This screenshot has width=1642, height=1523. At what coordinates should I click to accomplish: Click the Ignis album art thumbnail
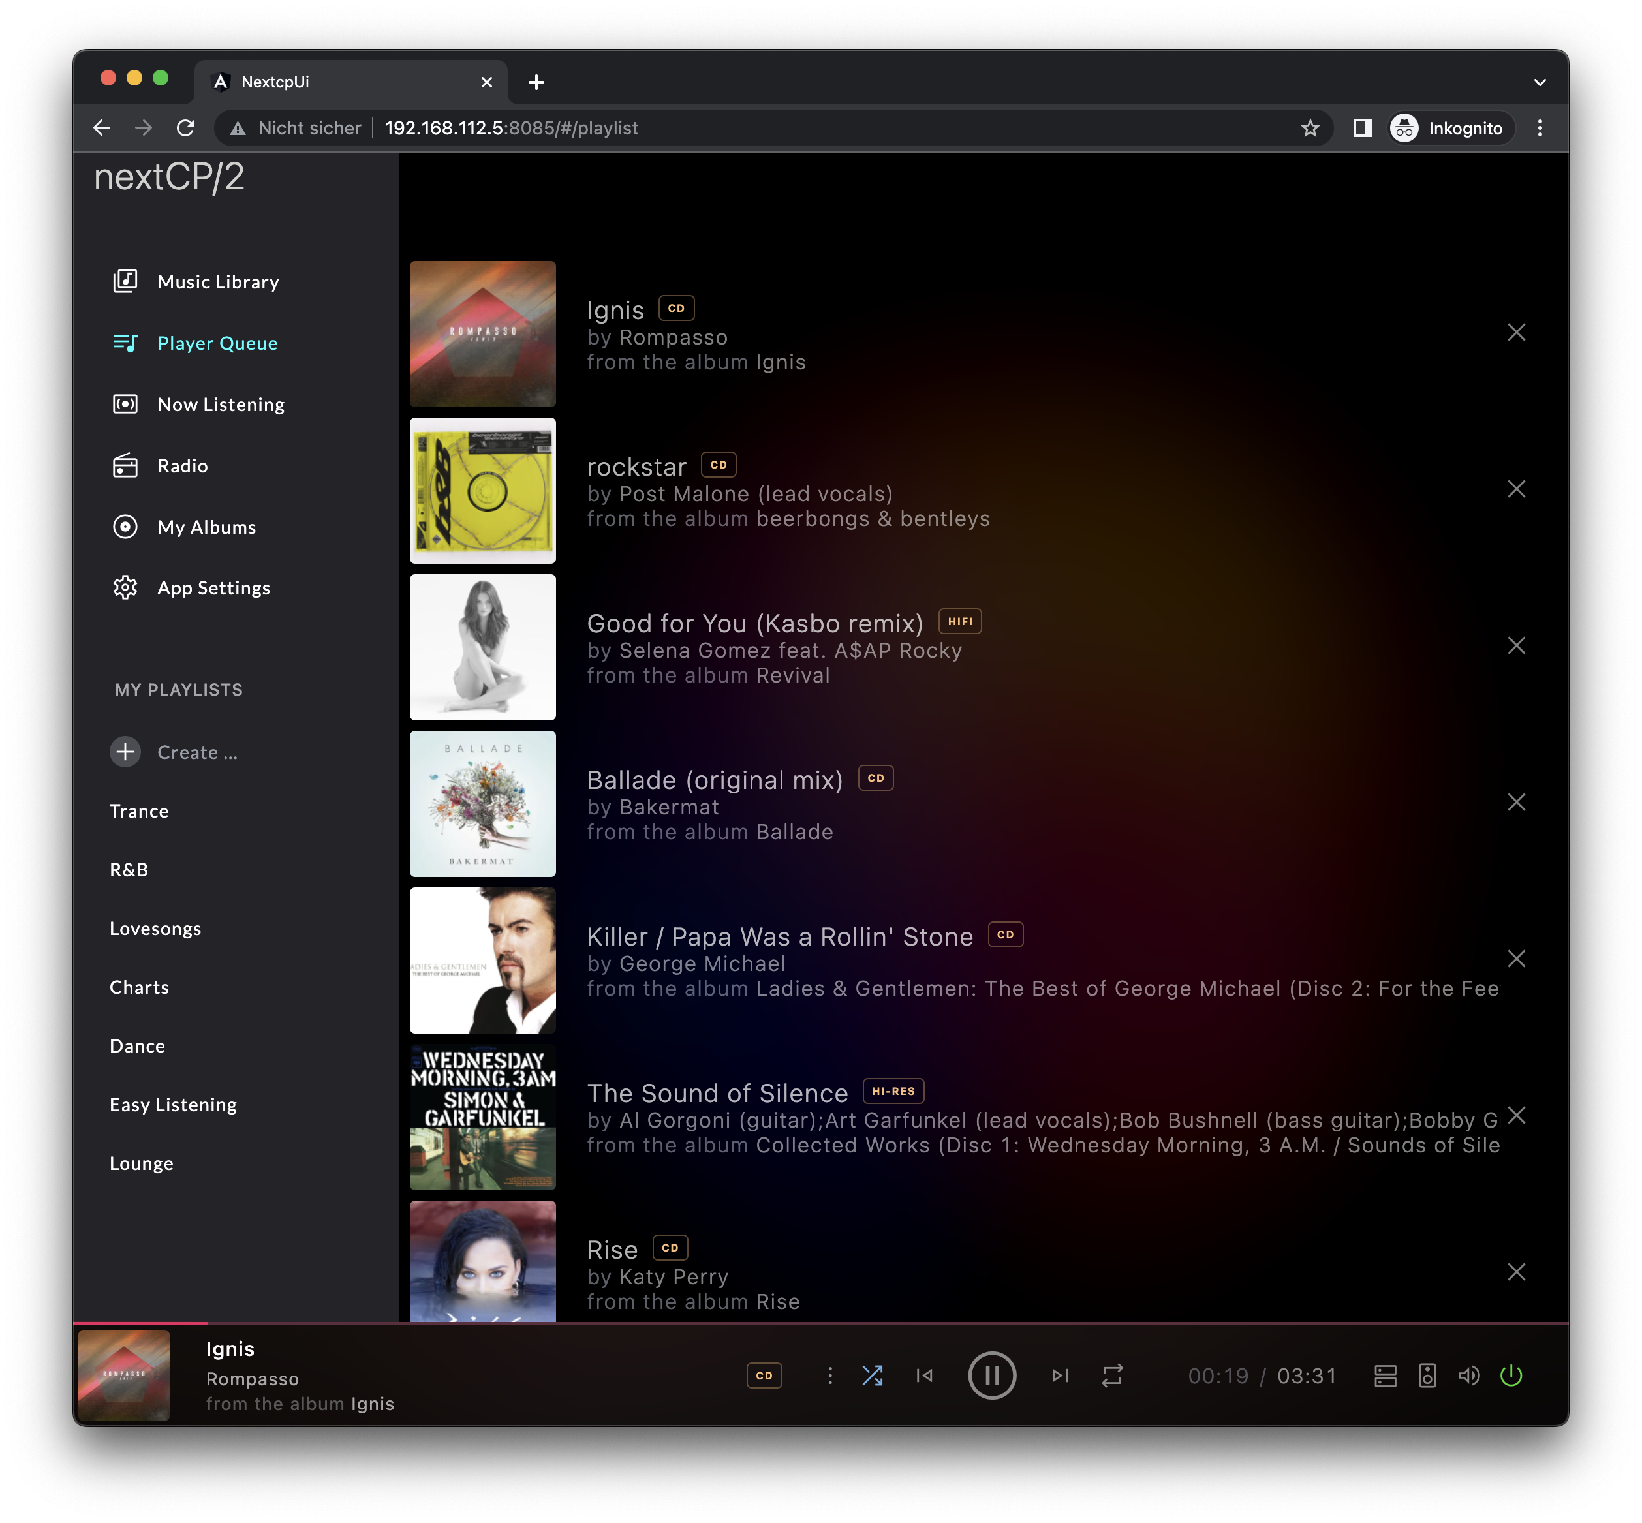coord(482,332)
